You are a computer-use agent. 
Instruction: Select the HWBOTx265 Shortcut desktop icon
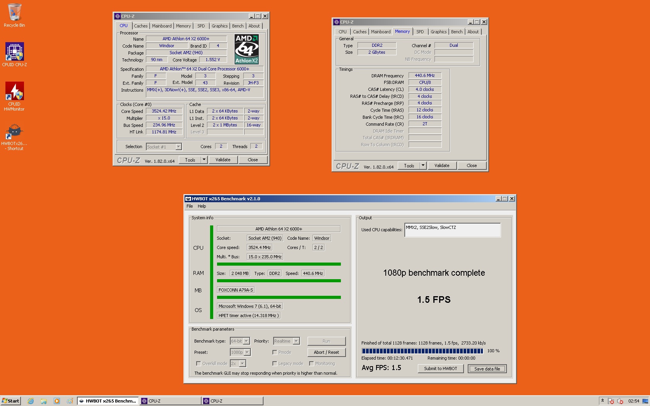click(14, 137)
